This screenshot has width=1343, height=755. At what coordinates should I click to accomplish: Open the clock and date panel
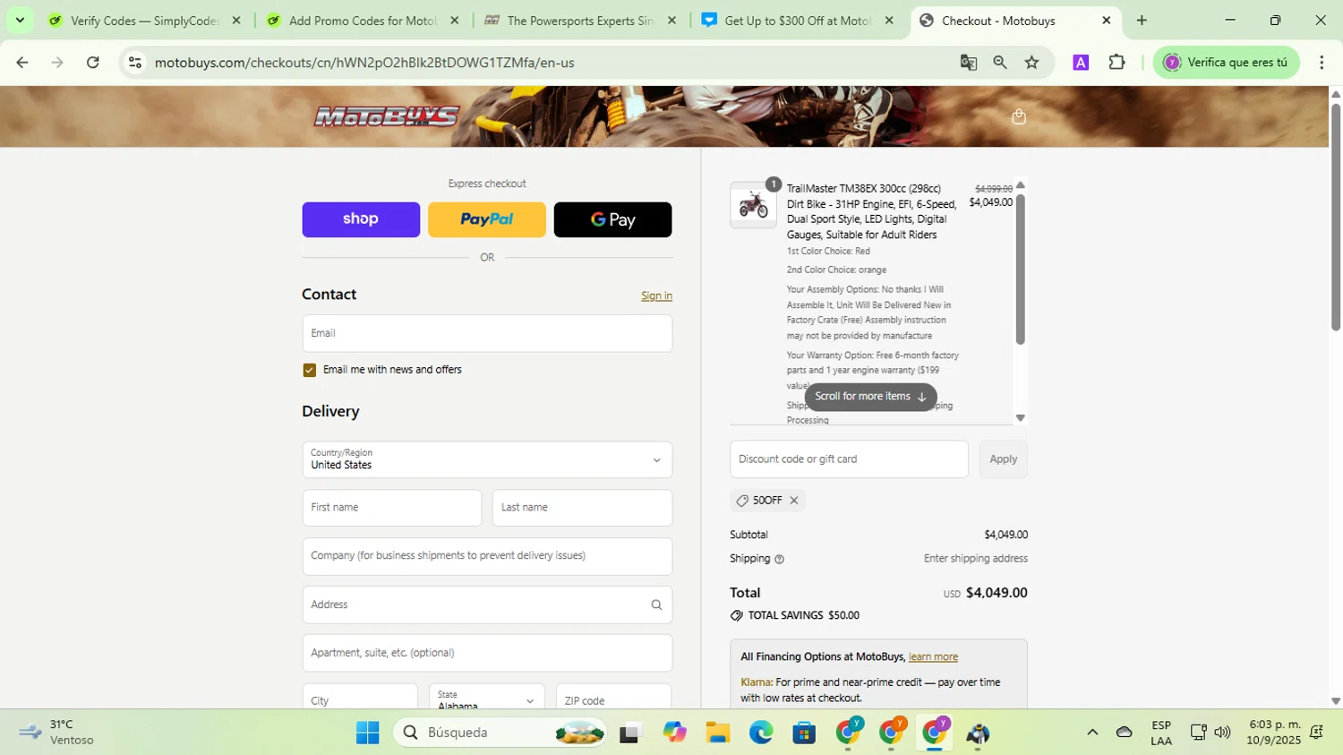pos(1274,733)
